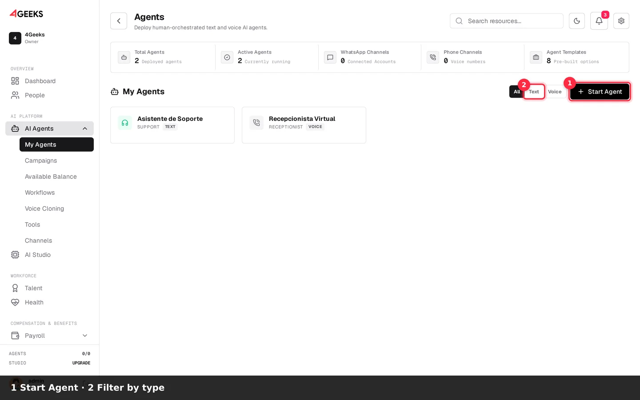Select the AI Agents sidebar item

[49, 128]
